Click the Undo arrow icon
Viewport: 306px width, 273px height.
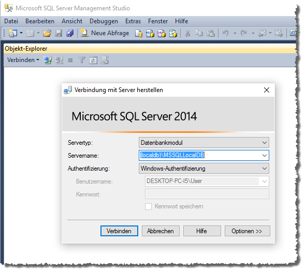click(225, 33)
